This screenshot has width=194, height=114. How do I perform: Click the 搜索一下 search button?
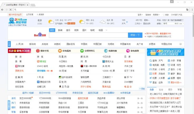(135, 35)
